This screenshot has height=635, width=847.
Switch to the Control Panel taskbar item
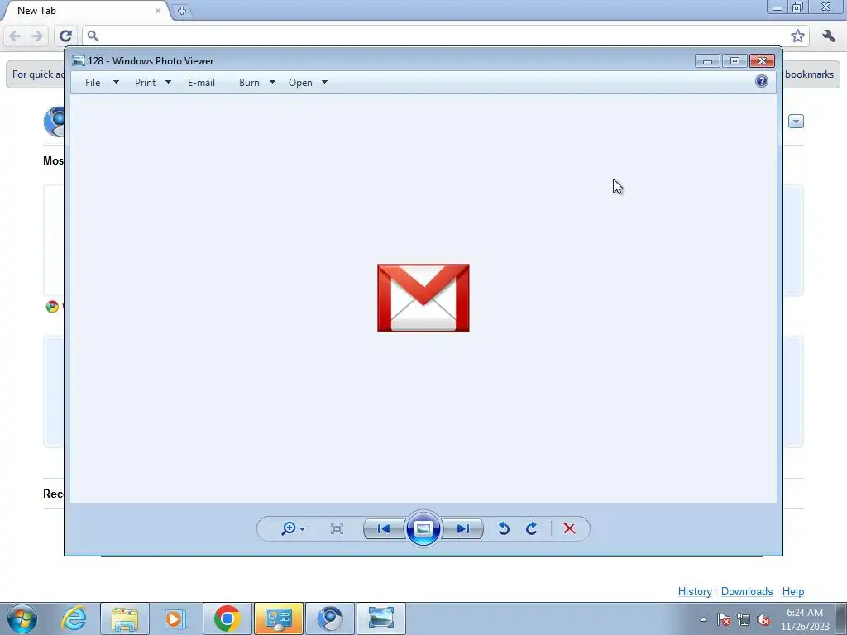pos(279,618)
